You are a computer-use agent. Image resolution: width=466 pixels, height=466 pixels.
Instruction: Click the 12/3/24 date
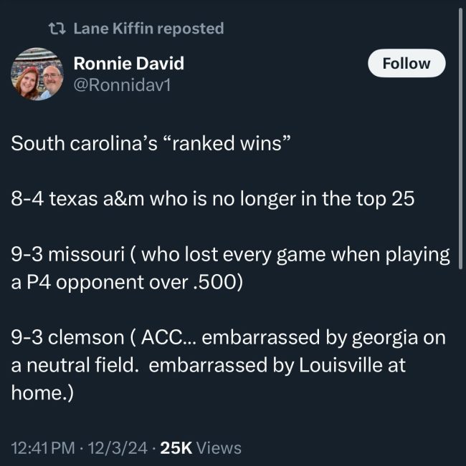click(x=117, y=448)
